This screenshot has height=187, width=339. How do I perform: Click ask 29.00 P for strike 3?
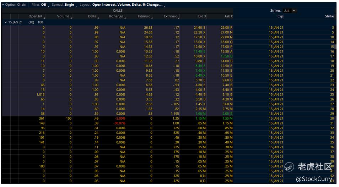226,28
